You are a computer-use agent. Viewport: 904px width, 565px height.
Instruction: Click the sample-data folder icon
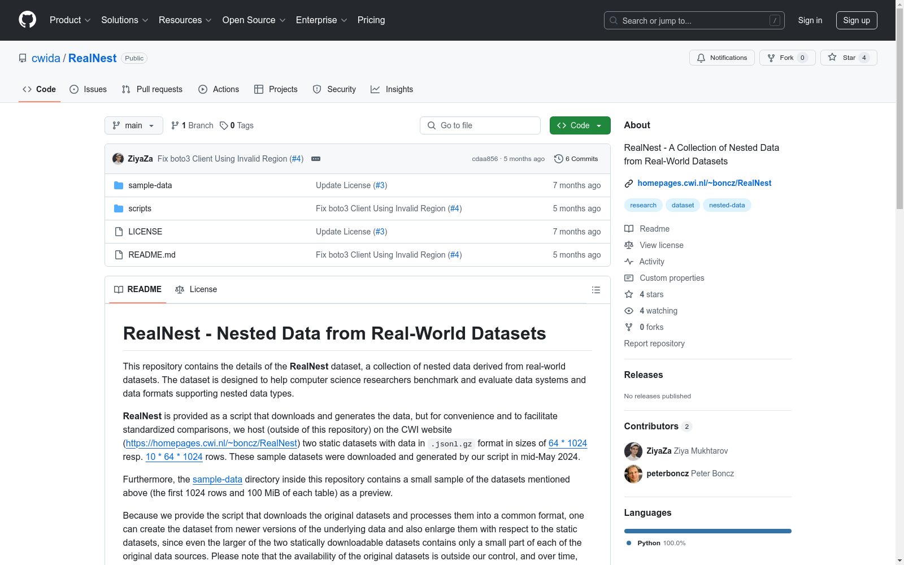click(x=119, y=185)
